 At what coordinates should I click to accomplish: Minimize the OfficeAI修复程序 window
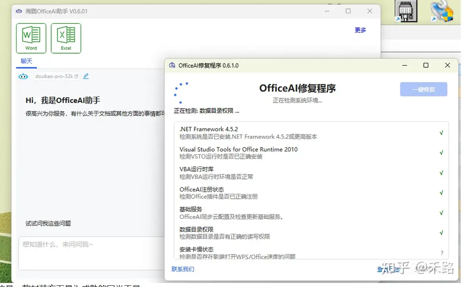404,65
